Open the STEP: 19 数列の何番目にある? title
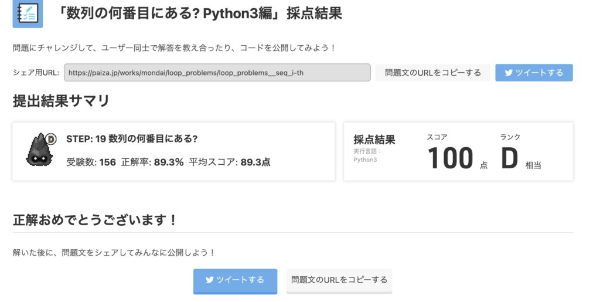The width and height of the screenshot is (600, 302). [x=132, y=138]
